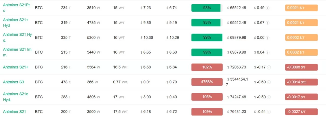This screenshot has width=326, height=119.
Task: Click info icon next to $-0.69 profit
Action: point(269,82)
